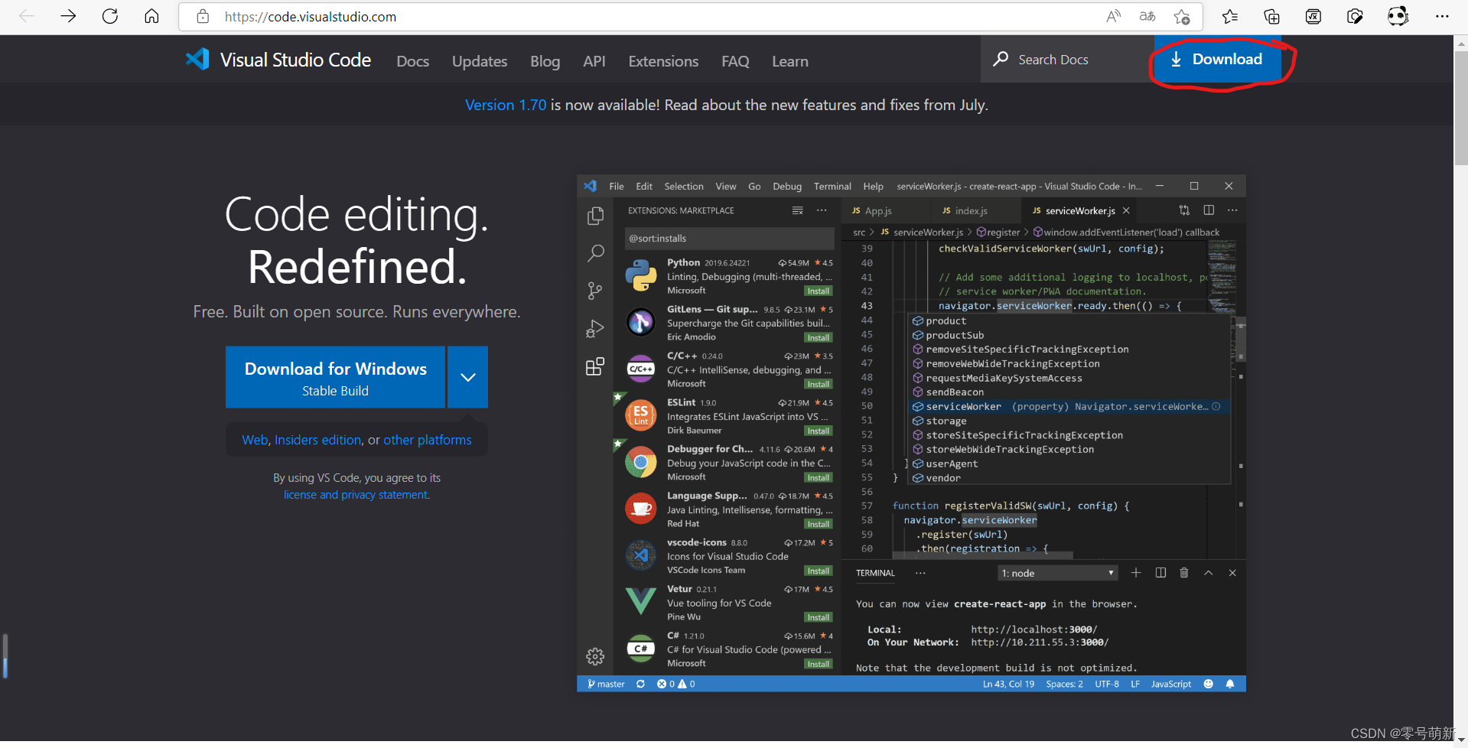
Task: Open the editor more actions ellipsis
Action: tap(1232, 210)
